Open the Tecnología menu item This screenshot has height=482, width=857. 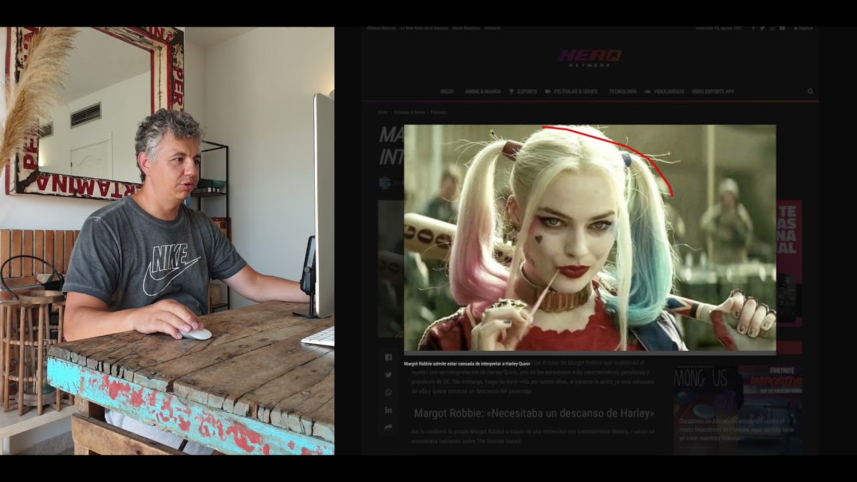click(x=623, y=92)
